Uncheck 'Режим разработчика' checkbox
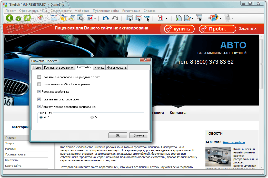The image size is (268, 178). point(39,92)
